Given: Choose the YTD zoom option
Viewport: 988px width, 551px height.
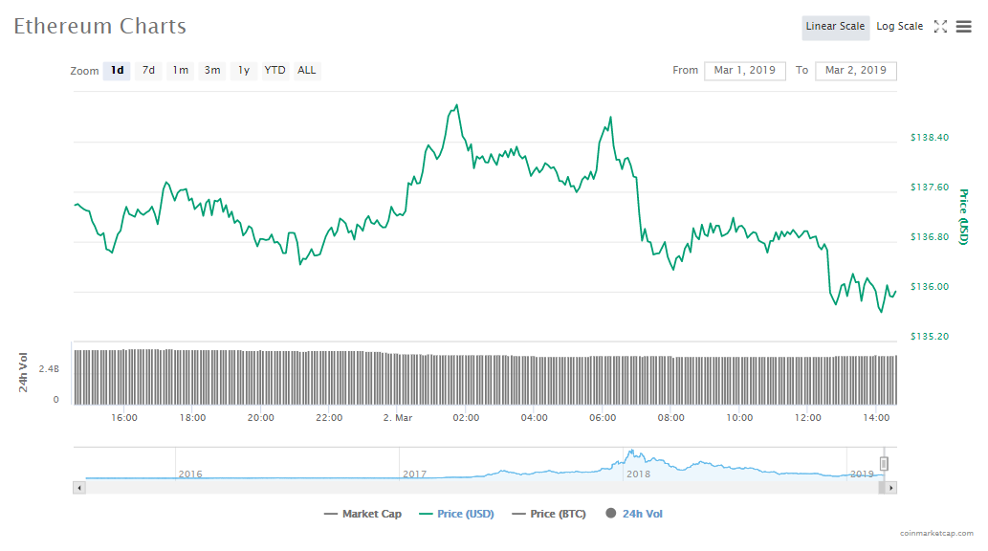Looking at the screenshot, I should [x=274, y=71].
